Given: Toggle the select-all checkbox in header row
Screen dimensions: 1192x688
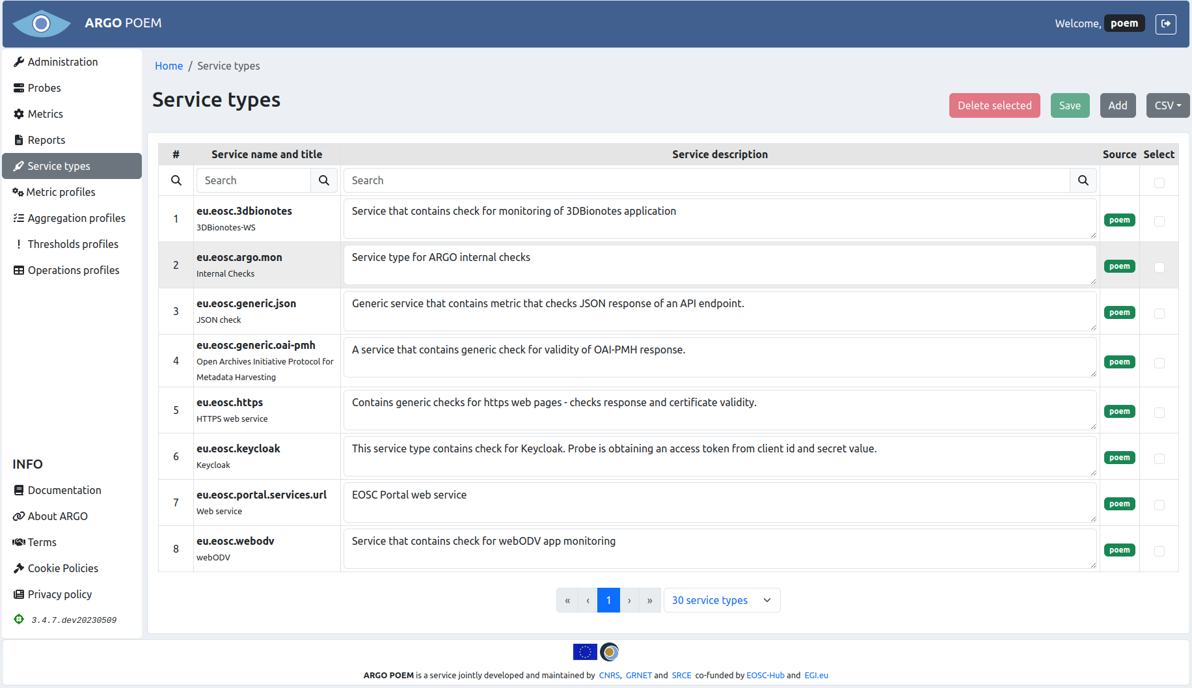Looking at the screenshot, I should click(x=1159, y=183).
